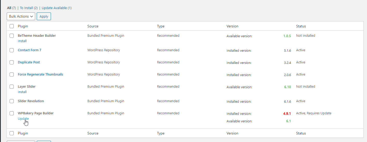The width and height of the screenshot is (367, 142).
Task: Click Installed version label in WPBakery row
Action: pyautogui.click(x=239, y=114)
